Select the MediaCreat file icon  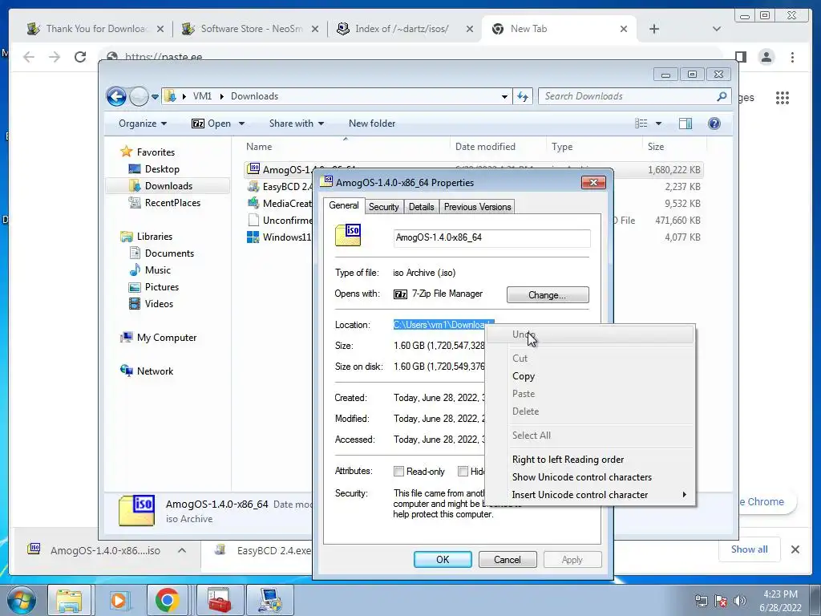pos(253,203)
